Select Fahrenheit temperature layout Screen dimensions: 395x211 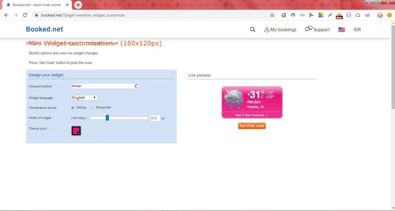coord(93,108)
